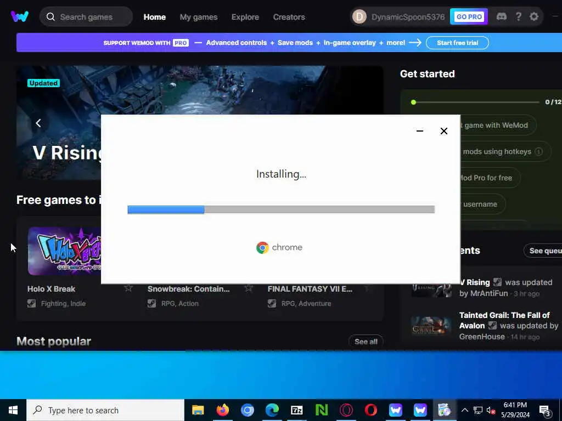Image resolution: width=562 pixels, height=421 pixels.
Task: Click the Updated badge on banner
Action: (x=43, y=83)
